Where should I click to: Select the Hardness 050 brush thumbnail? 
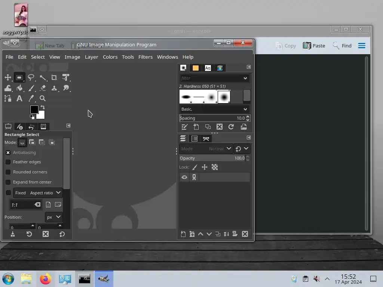coord(224,97)
